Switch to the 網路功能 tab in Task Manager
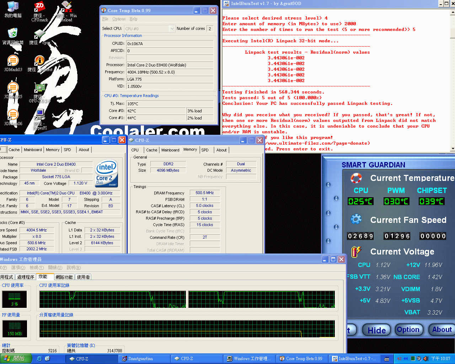 click(64, 277)
